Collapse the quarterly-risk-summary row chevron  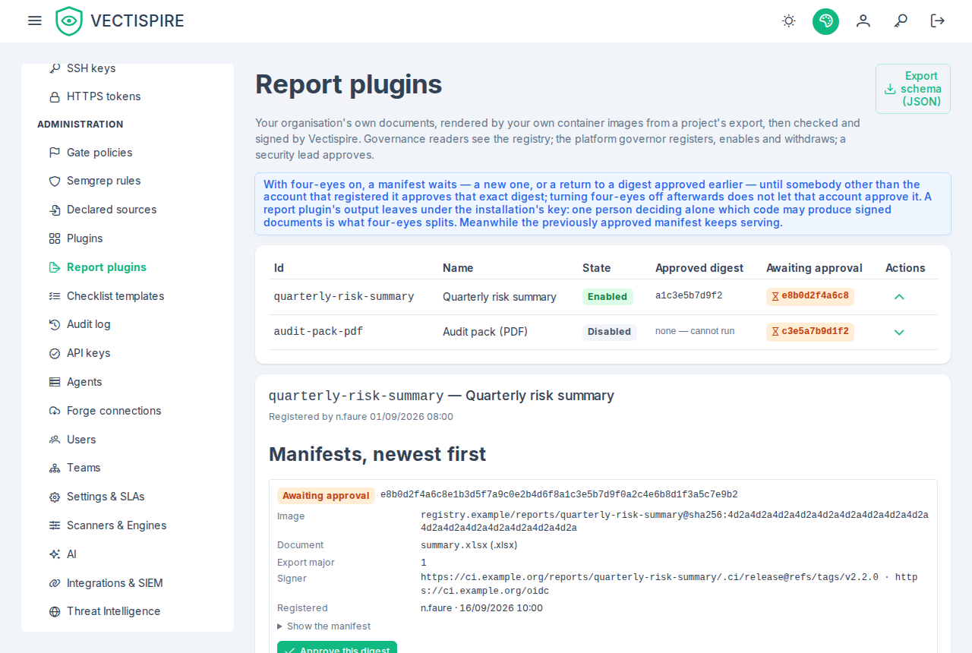899,297
